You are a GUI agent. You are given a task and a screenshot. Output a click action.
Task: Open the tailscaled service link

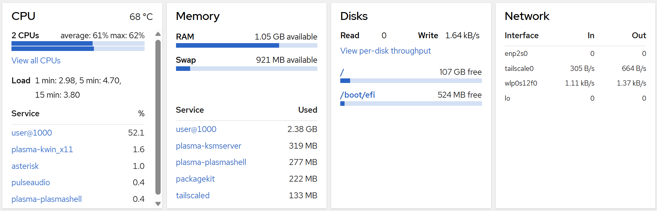[x=193, y=196]
